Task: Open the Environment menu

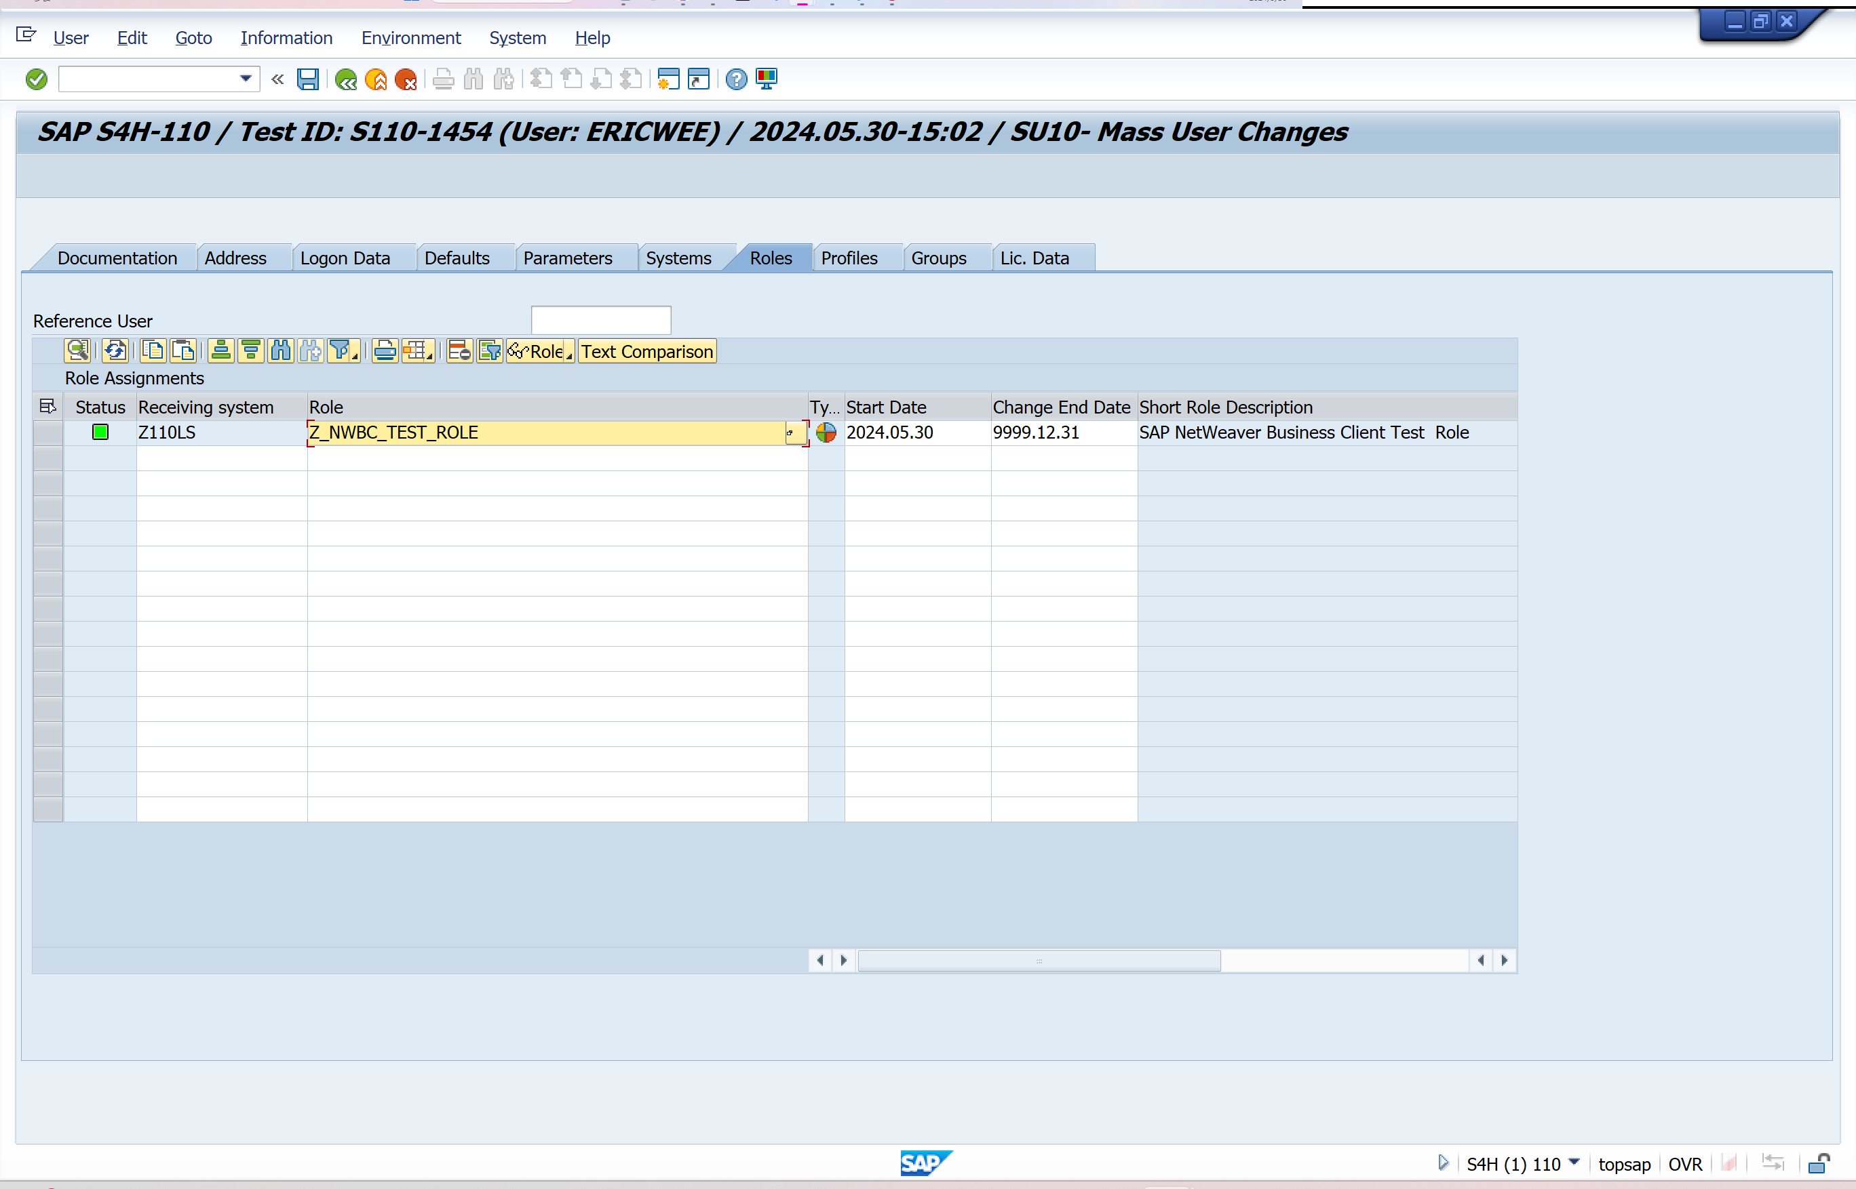Action: tap(410, 38)
